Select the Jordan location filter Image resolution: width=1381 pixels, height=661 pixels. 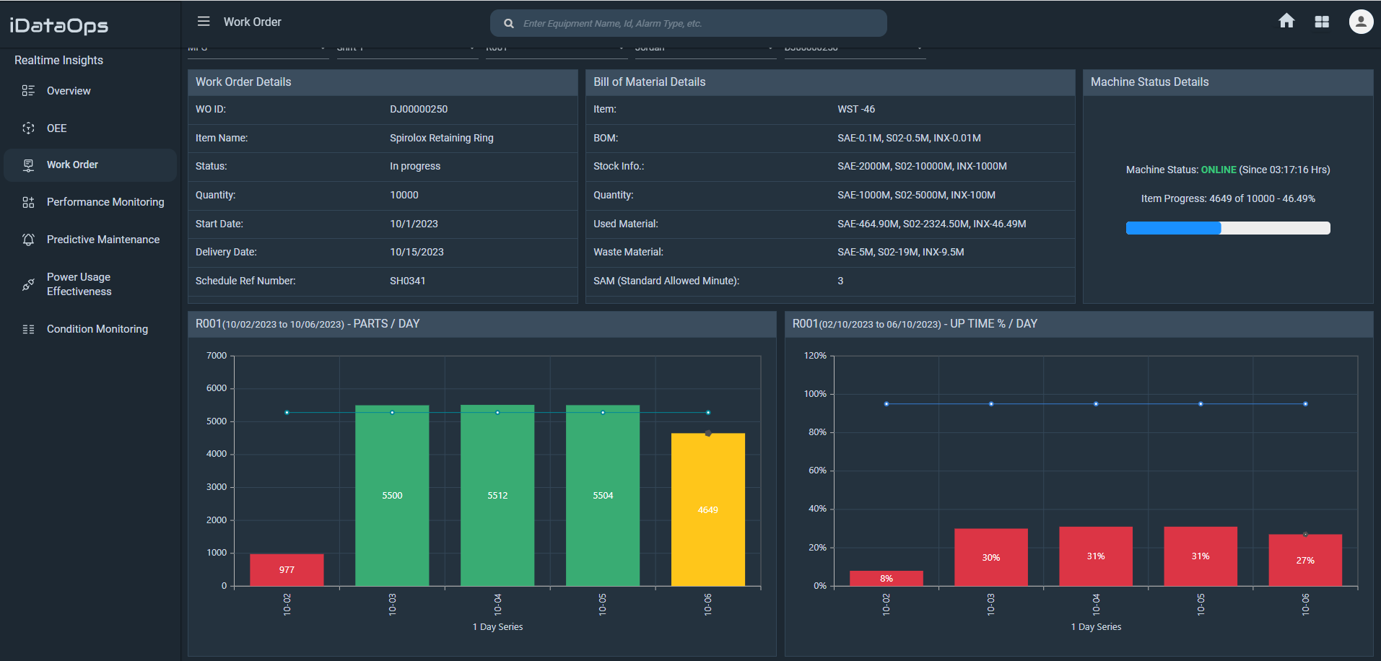pyautogui.click(x=705, y=47)
